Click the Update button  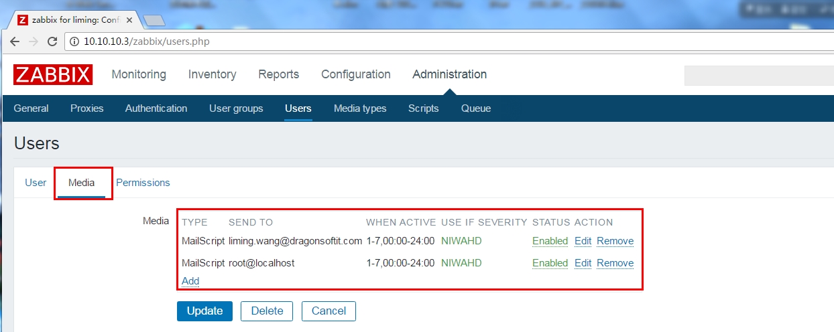click(x=204, y=311)
